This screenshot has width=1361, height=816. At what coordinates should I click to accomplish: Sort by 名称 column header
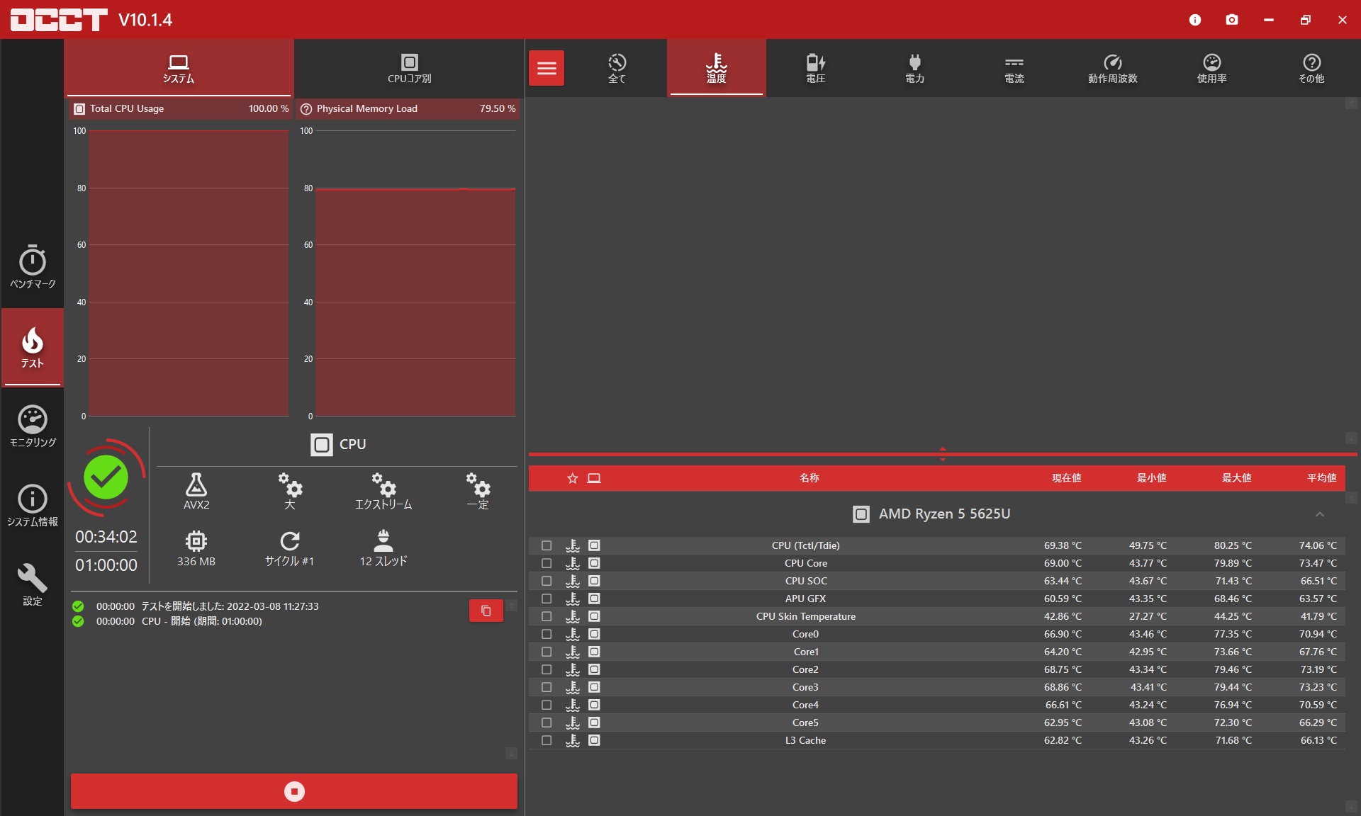[x=809, y=478]
